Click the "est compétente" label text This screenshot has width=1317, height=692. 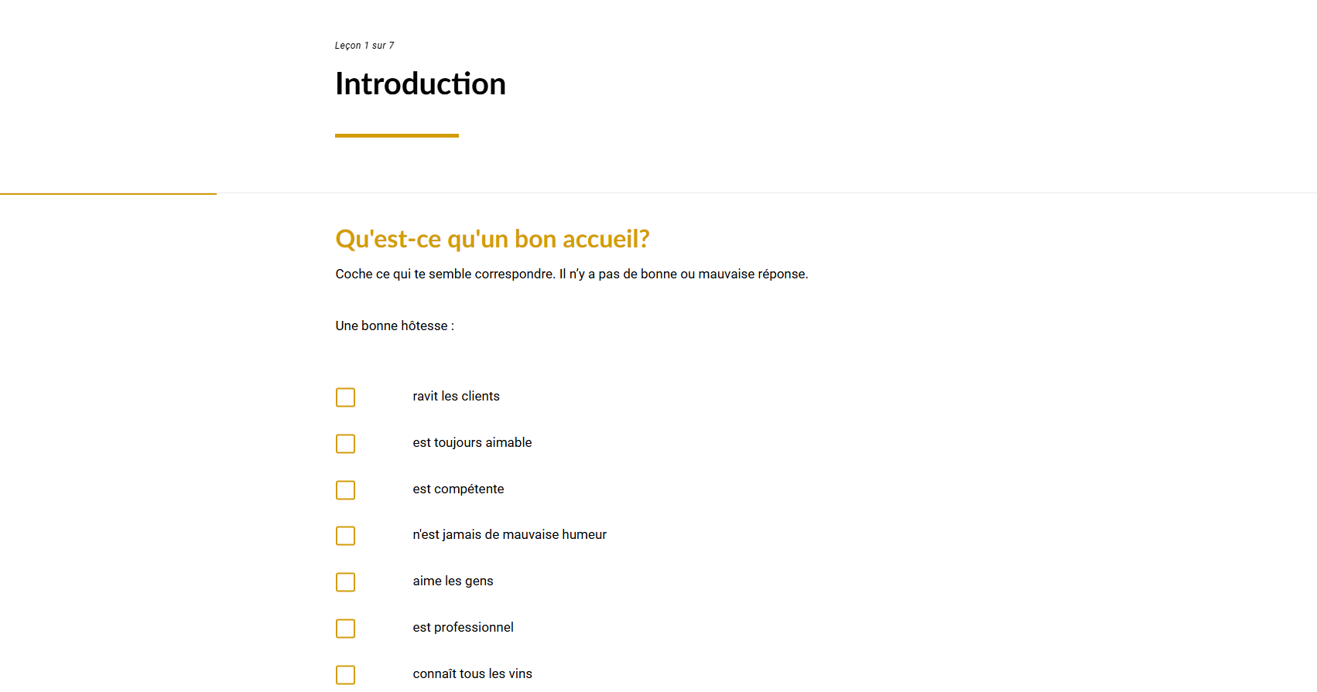[458, 489]
